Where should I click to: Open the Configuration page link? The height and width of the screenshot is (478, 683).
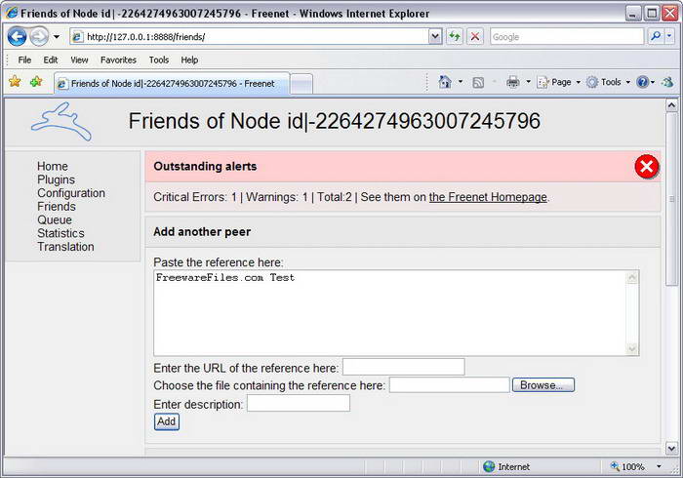[x=71, y=193]
